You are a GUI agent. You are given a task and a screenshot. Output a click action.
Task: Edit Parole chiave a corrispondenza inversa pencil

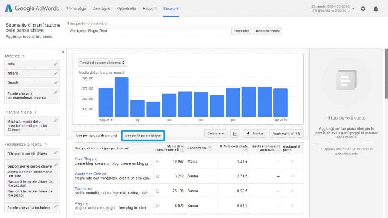pyautogui.click(x=56, y=92)
